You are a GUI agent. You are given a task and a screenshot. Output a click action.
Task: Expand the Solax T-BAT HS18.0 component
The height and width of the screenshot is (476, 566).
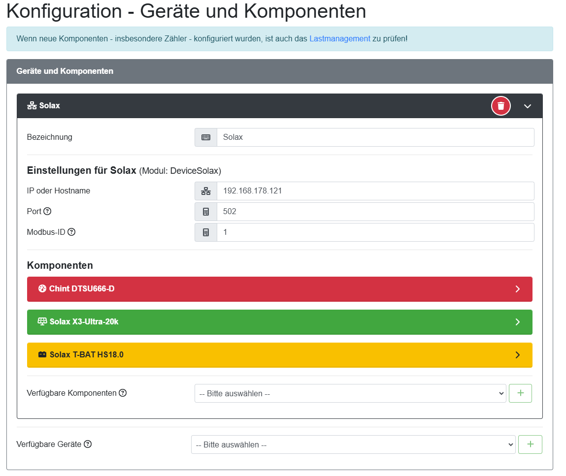[518, 355]
